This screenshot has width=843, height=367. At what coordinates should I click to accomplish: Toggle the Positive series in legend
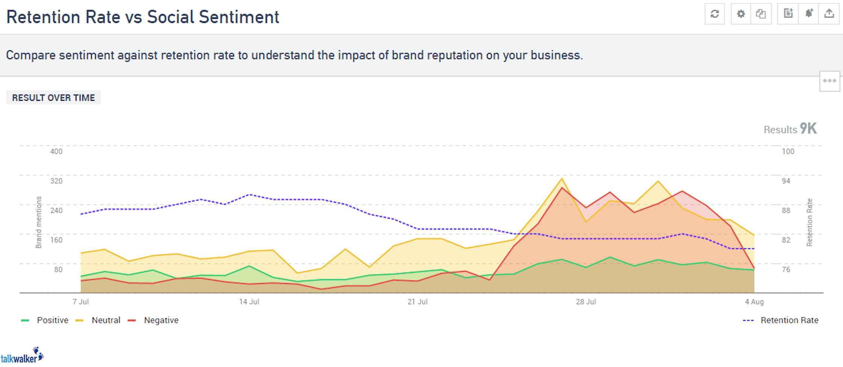click(52, 320)
